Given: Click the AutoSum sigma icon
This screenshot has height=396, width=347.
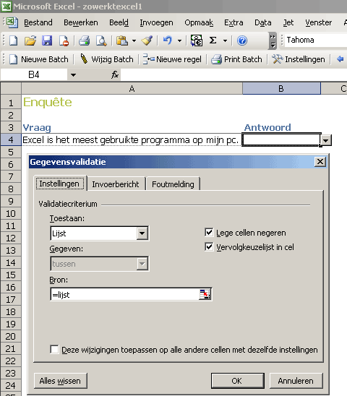Looking at the screenshot, I should coord(213,40).
